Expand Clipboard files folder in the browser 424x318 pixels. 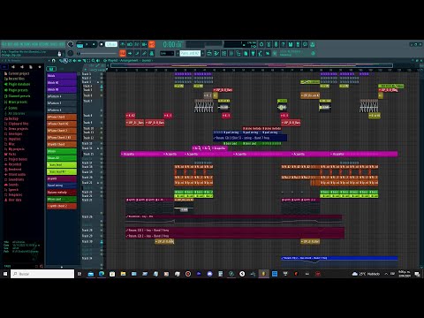[x=17, y=124]
